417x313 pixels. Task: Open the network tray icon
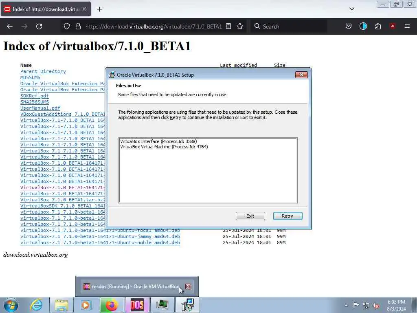click(366, 305)
